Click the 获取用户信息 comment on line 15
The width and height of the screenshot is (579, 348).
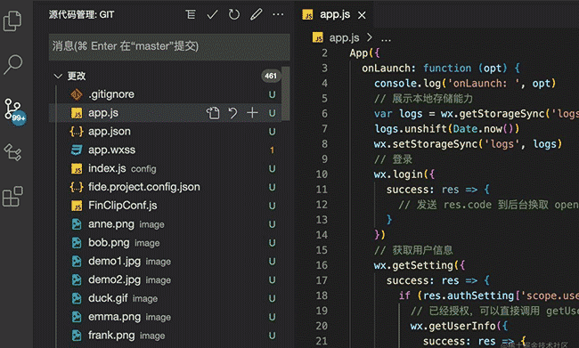pos(413,250)
